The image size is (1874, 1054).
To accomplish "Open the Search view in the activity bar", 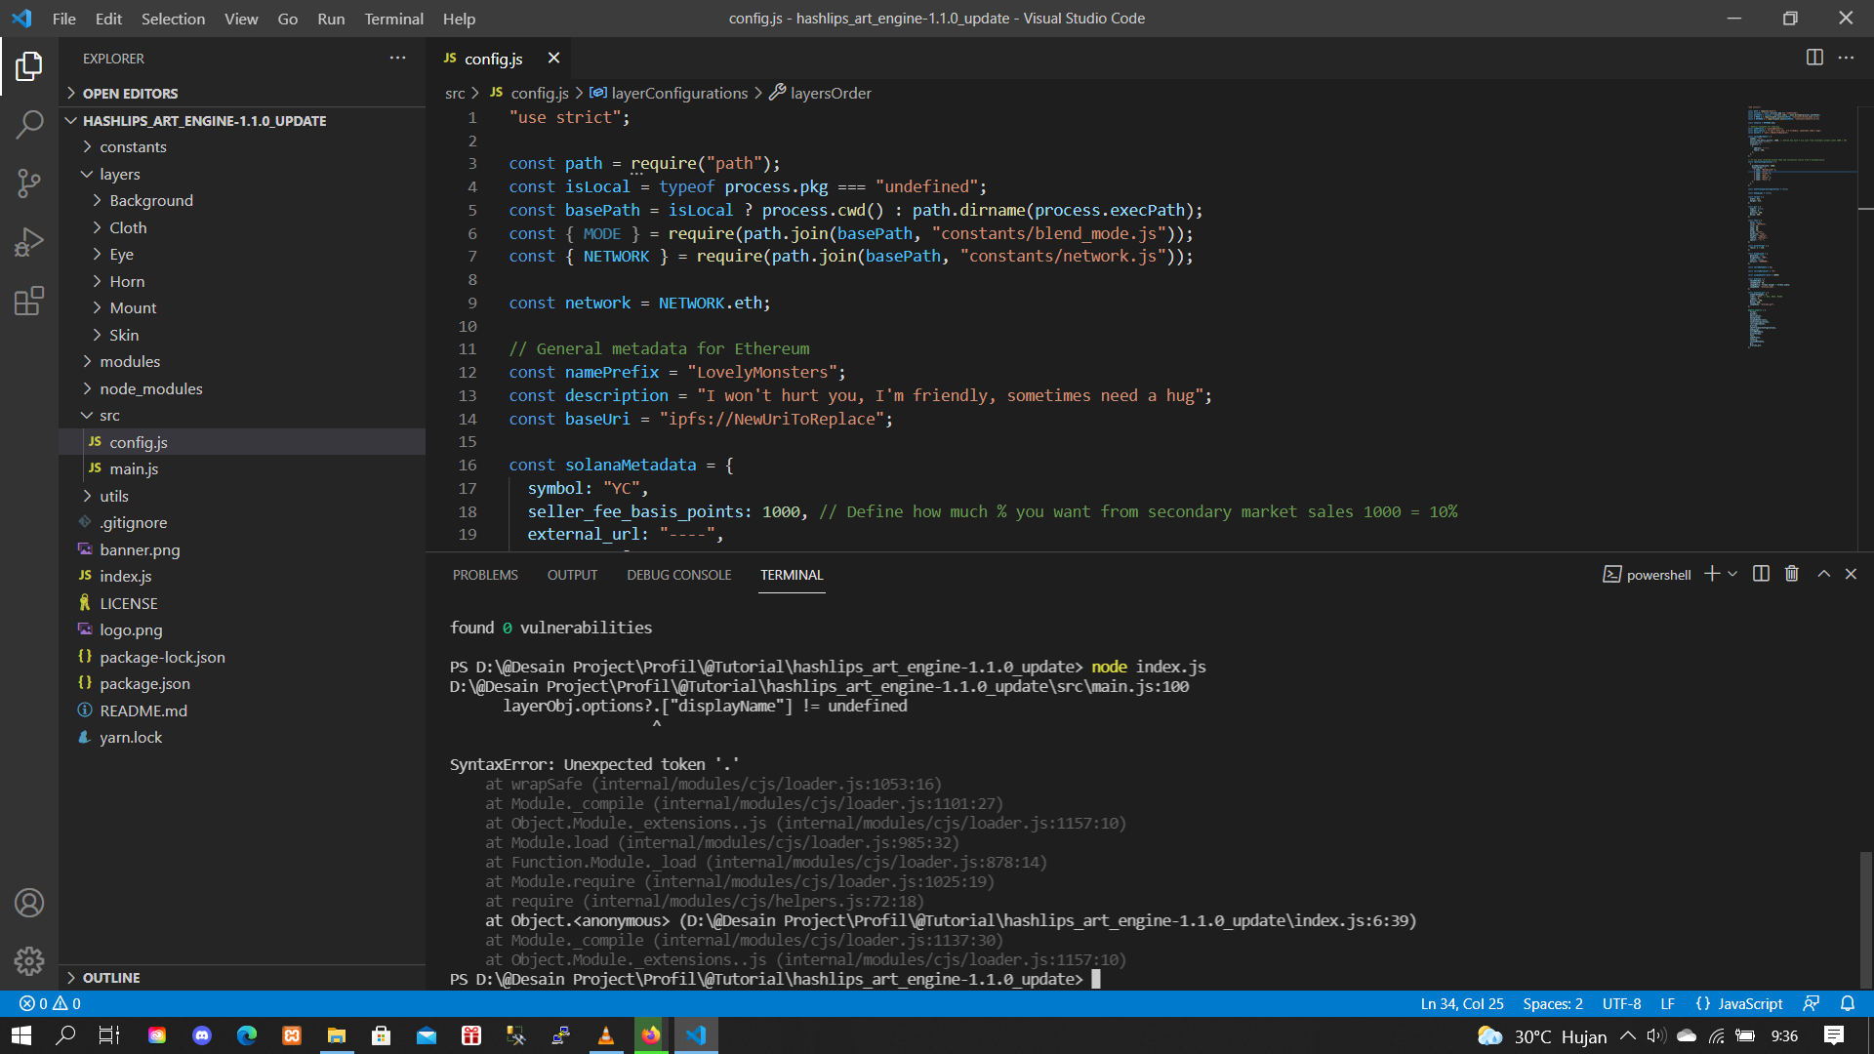I will pos(29,125).
